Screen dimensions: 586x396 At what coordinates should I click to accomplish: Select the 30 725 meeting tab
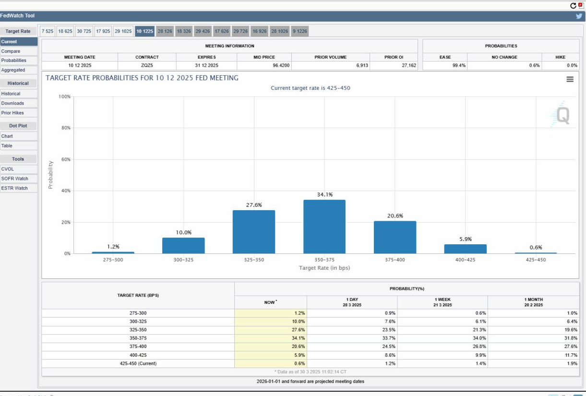pos(84,31)
